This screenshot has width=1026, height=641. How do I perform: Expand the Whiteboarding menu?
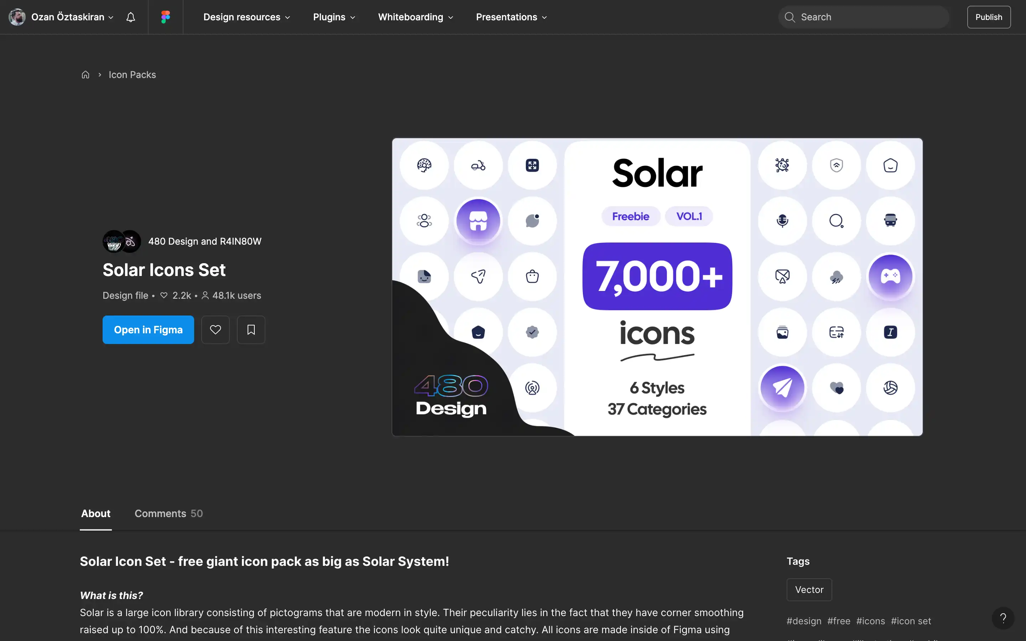(415, 17)
